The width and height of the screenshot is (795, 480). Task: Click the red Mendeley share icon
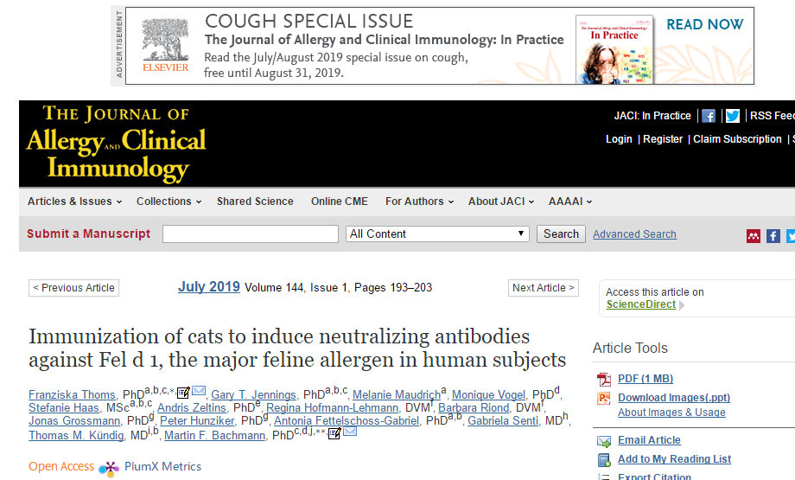[753, 236]
